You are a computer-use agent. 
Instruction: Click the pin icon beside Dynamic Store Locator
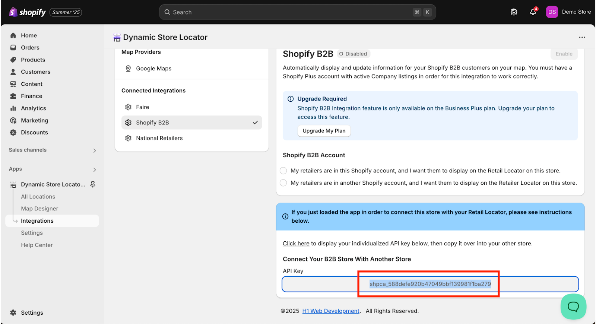coord(93,184)
